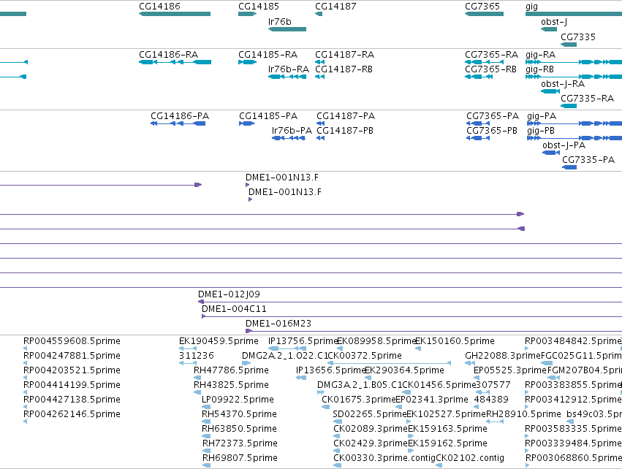622x469 pixels.
Task: Click the CG14187-PA label
Action: [x=346, y=115]
